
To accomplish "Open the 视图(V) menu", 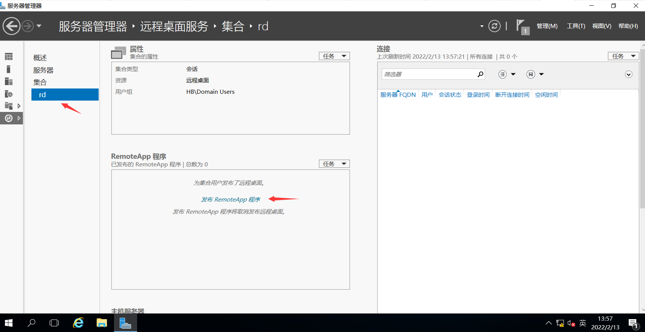I will tap(602, 26).
